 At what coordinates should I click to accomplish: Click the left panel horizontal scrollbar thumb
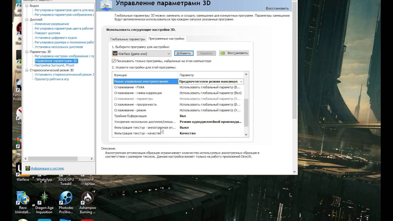(53, 159)
